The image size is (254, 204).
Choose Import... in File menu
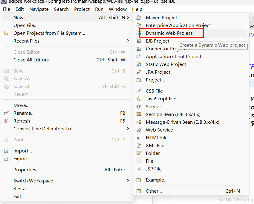(67, 151)
